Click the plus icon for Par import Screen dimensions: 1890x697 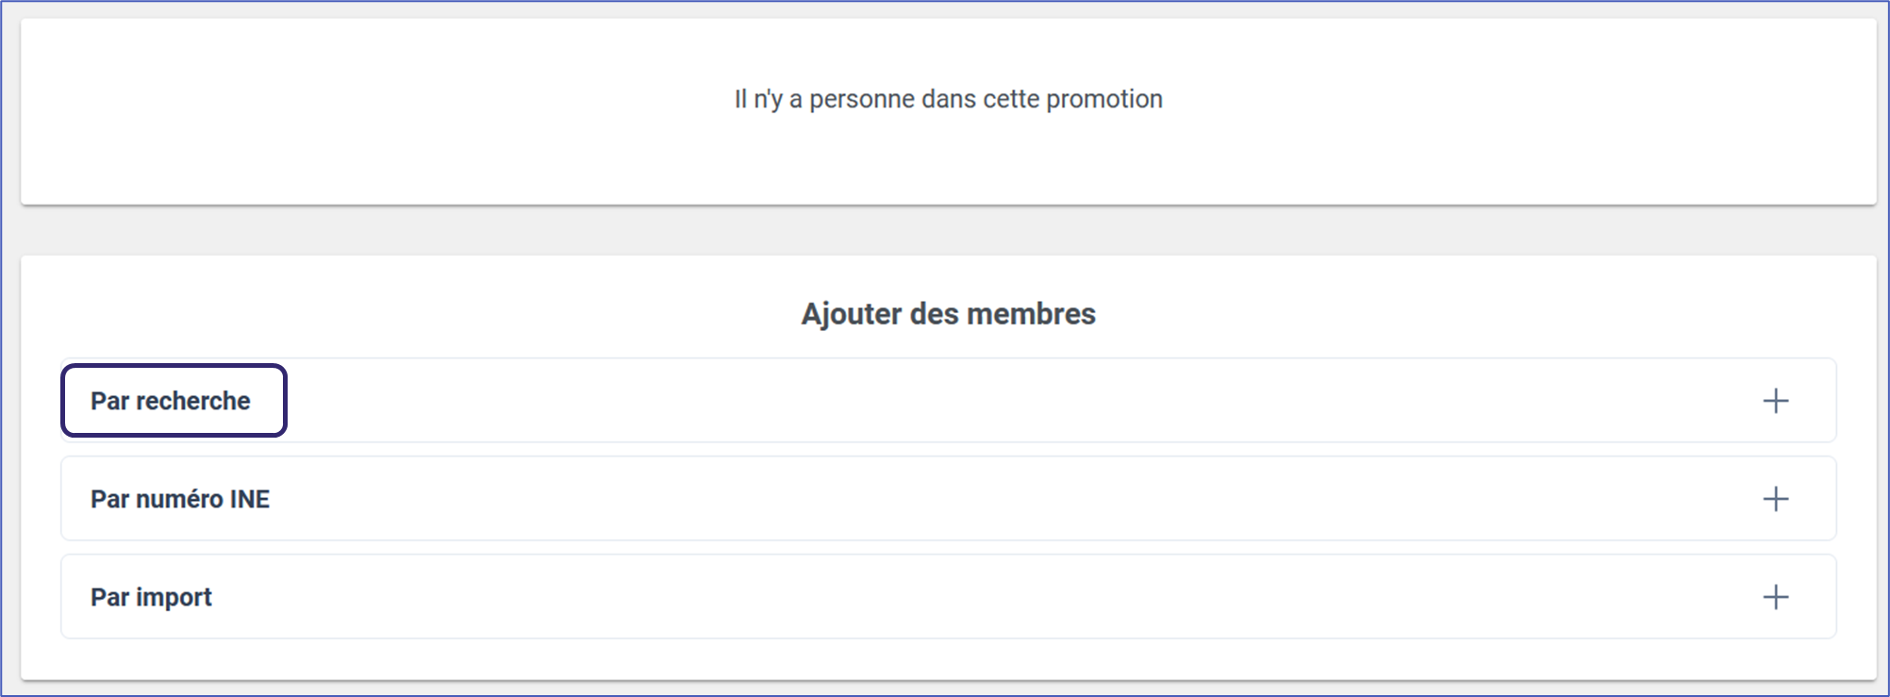(1775, 597)
